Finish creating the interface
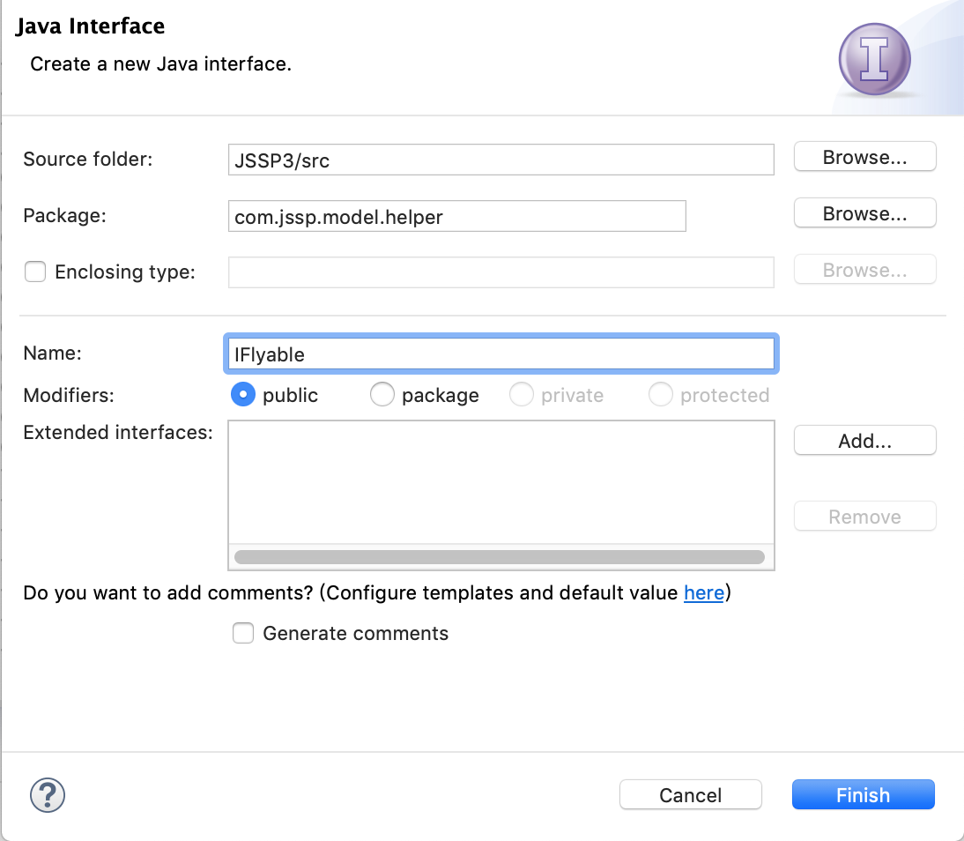Screen dimensions: 964x841 [x=864, y=795]
